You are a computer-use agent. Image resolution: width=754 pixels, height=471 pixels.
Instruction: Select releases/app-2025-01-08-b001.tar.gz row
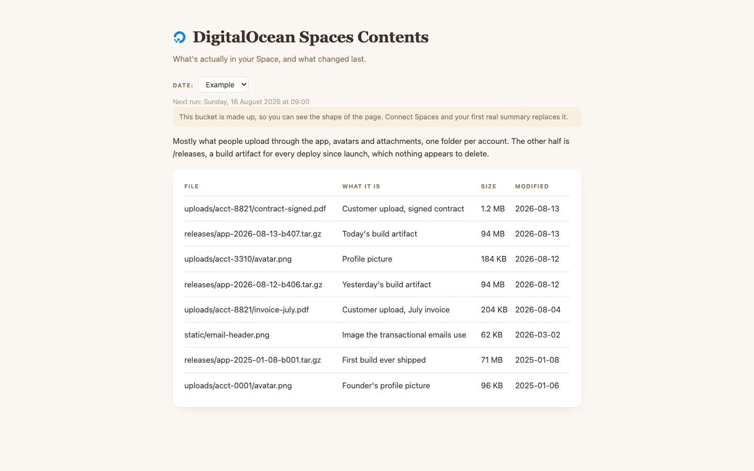[x=377, y=360]
